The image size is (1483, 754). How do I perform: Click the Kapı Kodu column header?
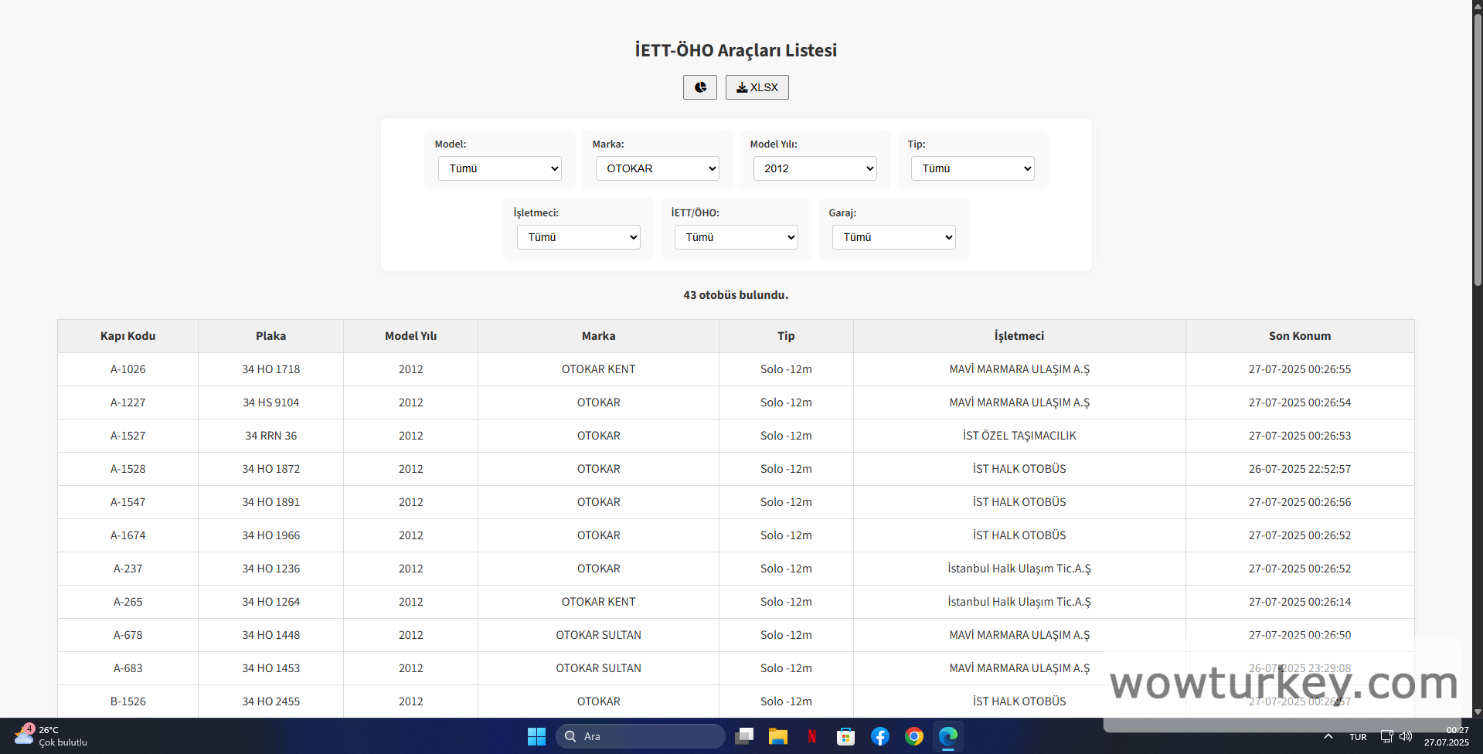point(128,336)
